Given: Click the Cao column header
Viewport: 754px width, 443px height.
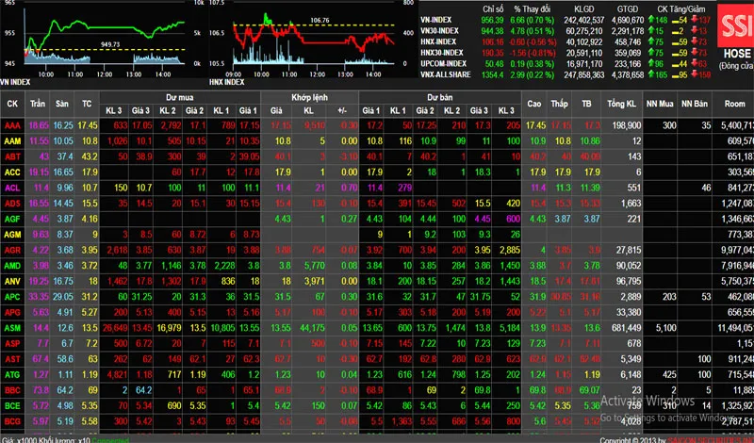Looking at the screenshot, I should pyautogui.click(x=534, y=104).
